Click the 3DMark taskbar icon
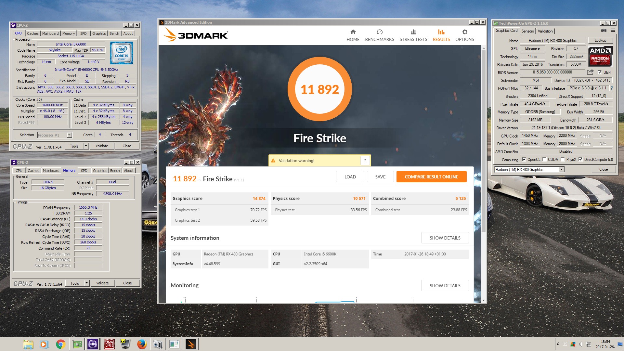624x351 pixels. pos(191,344)
